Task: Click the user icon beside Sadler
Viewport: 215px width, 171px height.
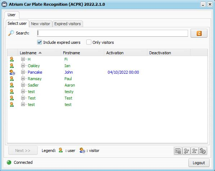Action: [x=12, y=85]
